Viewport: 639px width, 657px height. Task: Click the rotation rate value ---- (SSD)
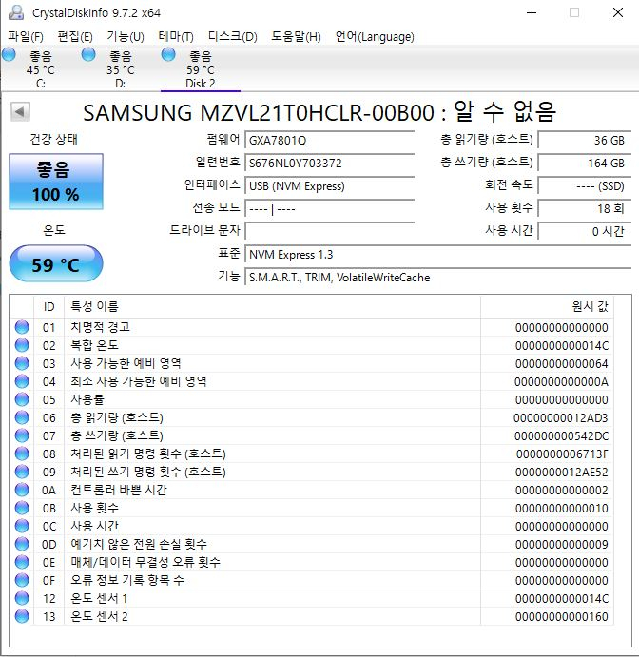pos(585,186)
